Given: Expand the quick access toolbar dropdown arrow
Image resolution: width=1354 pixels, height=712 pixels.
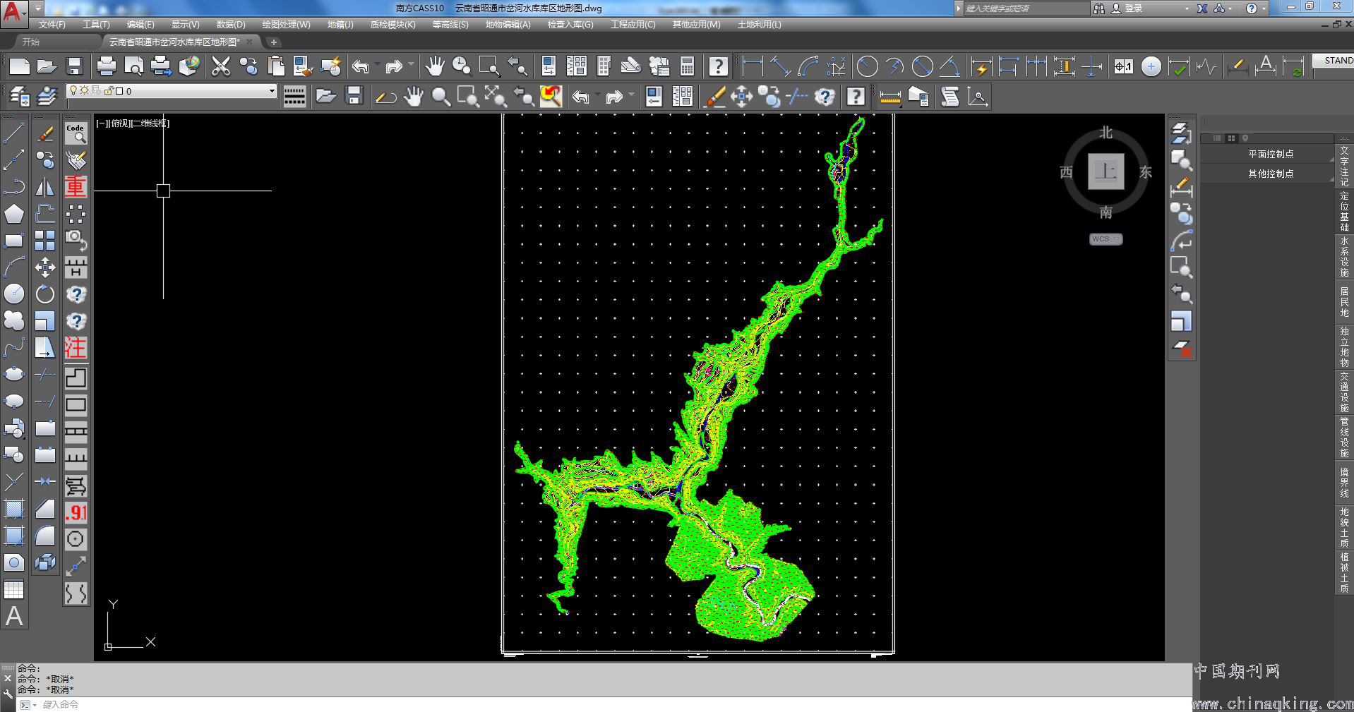Looking at the screenshot, I should tap(37, 8).
